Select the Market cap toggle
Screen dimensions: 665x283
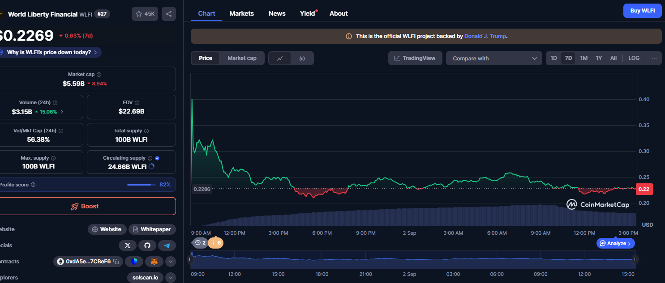242,58
